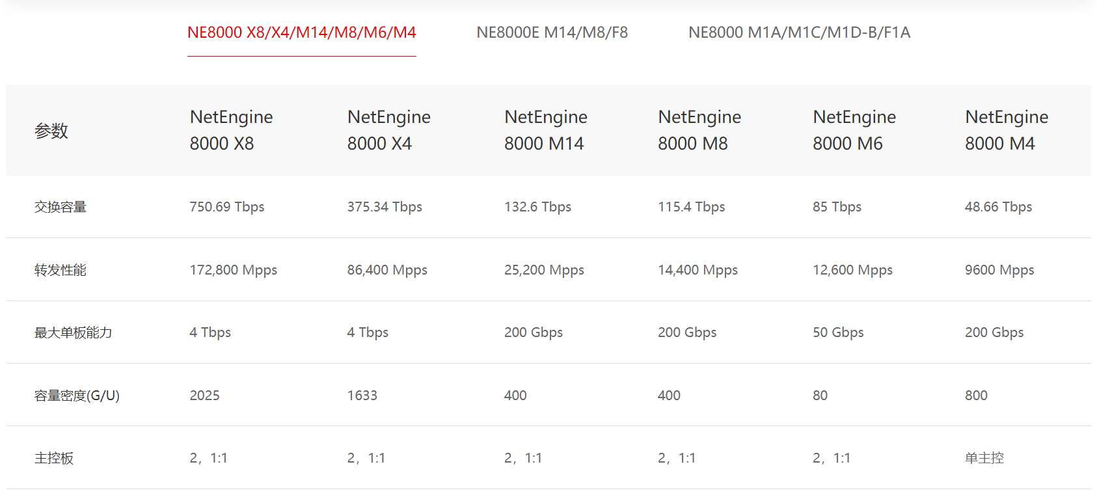Screen dimensions: 1097x499
Task: Click the 主控板 row label
Action: point(54,458)
